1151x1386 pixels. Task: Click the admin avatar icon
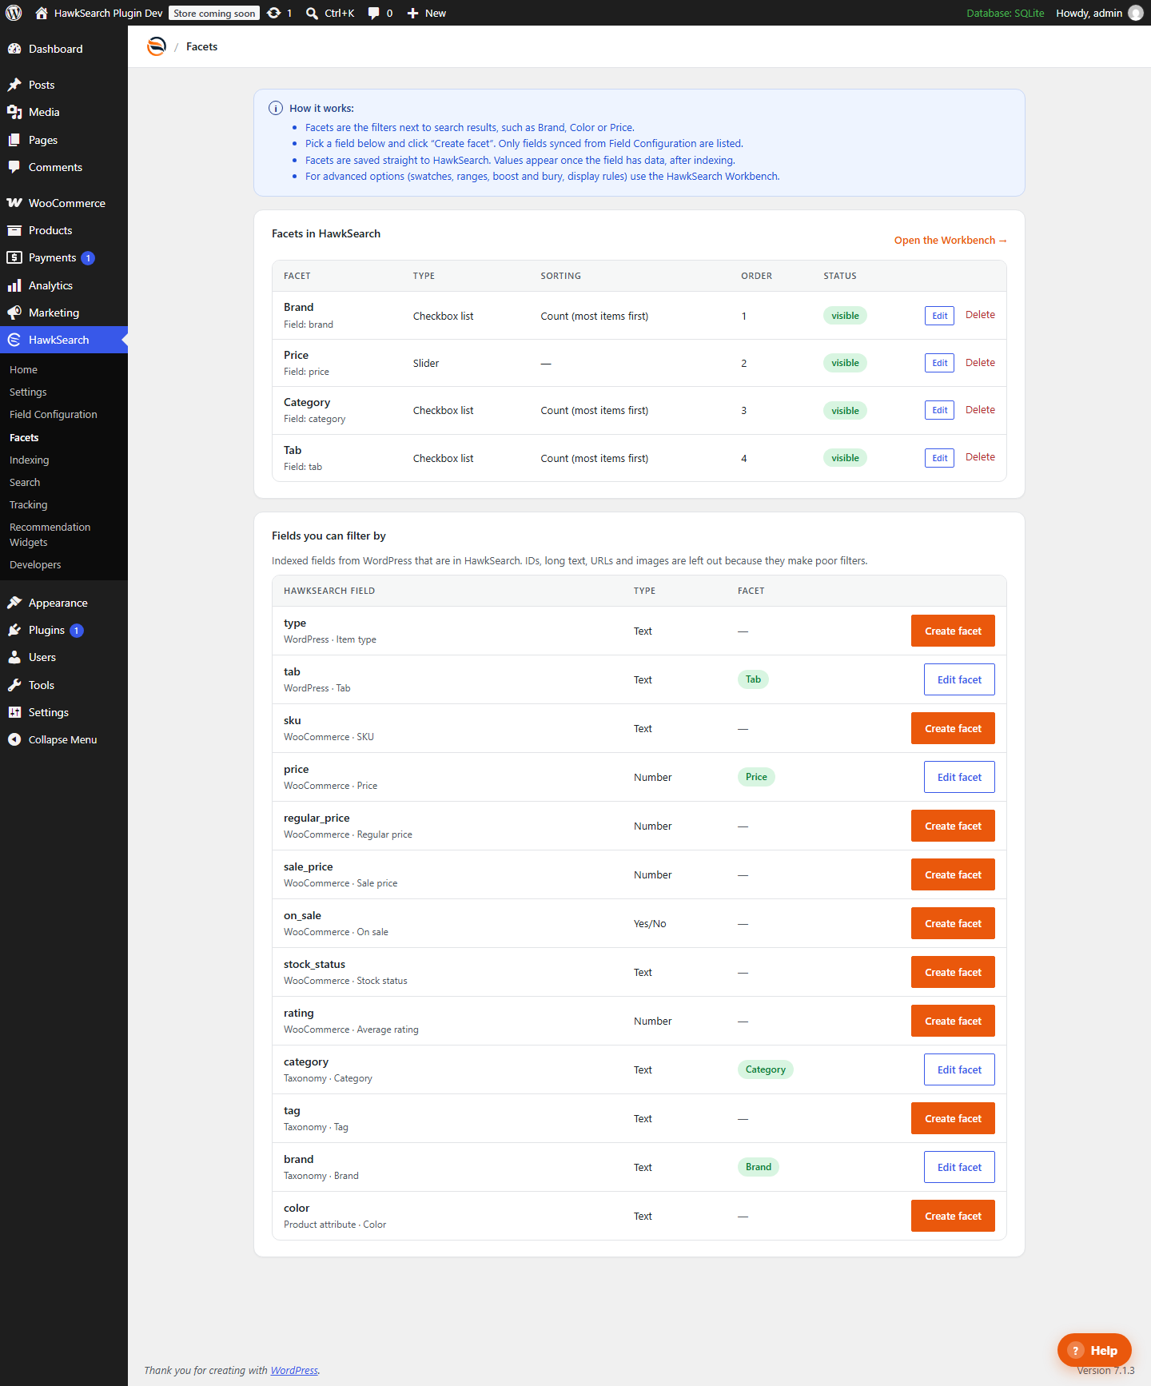1135,13
